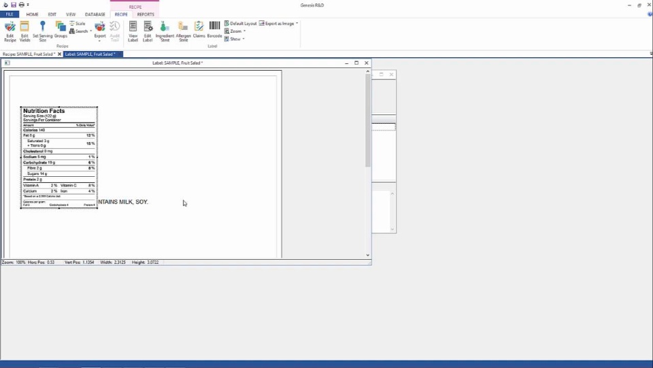This screenshot has width=653, height=368.
Task: Open the FILE menu
Action: coord(10,14)
